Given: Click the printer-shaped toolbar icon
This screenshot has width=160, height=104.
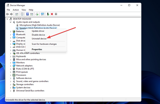Looking at the screenshot, I should (x=37, y=14).
